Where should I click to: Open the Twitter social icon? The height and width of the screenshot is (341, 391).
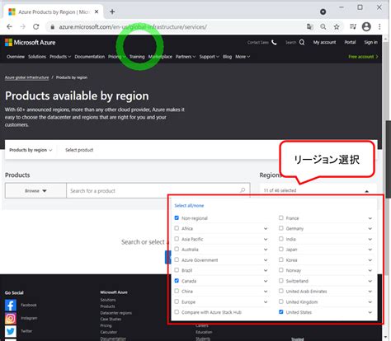pyautogui.click(x=11, y=331)
